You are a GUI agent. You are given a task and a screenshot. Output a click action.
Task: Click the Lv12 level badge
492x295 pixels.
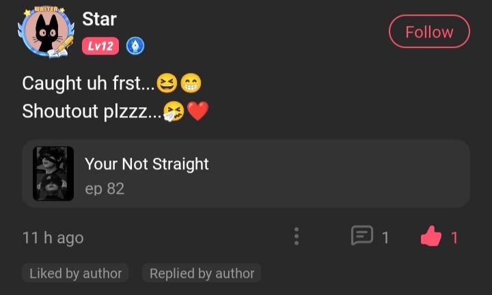pyautogui.click(x=100, y=46)
